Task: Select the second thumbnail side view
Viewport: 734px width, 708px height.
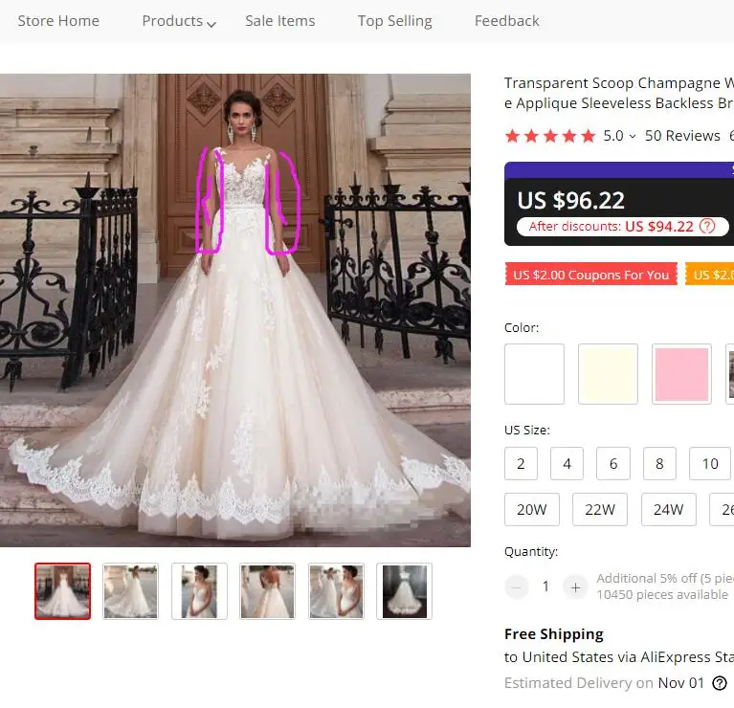Action: click(x=130, y=591)
